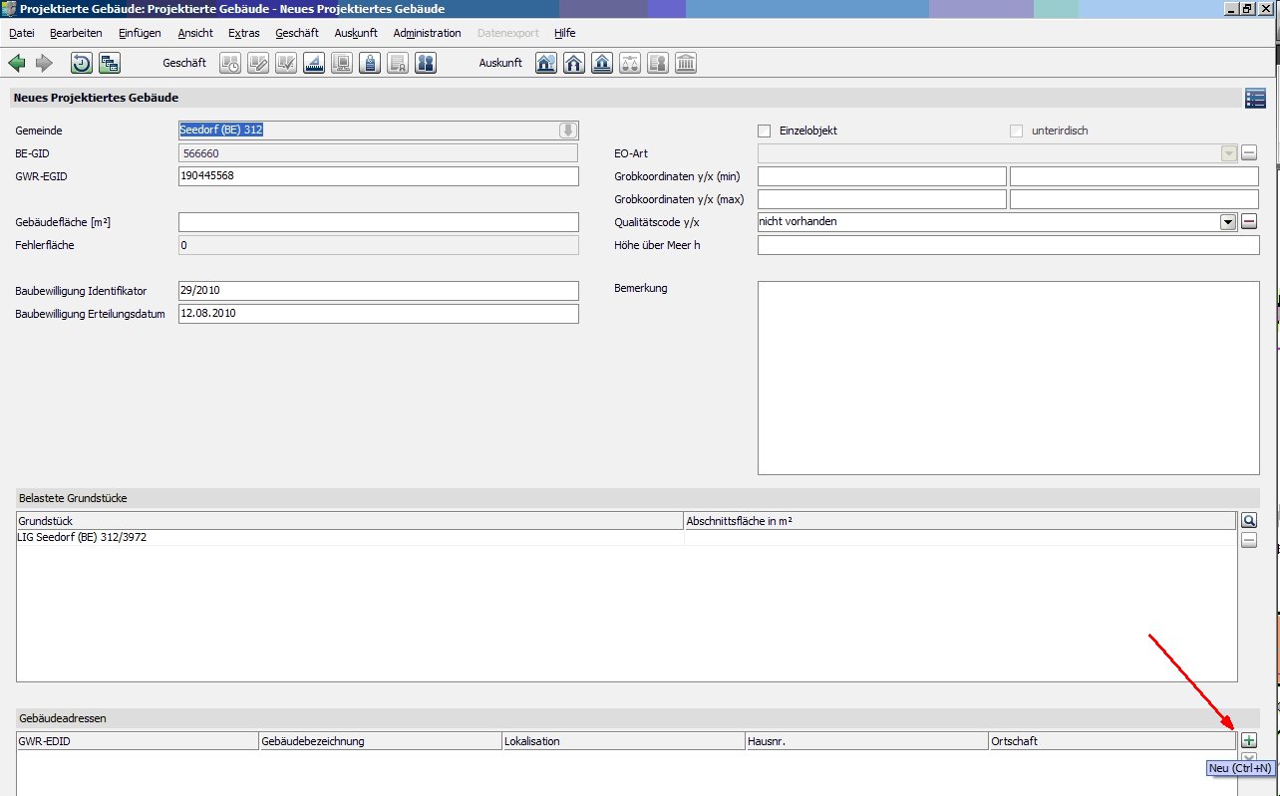Click the Gebäudefläche [m²] input field

(x=378, y=222)
